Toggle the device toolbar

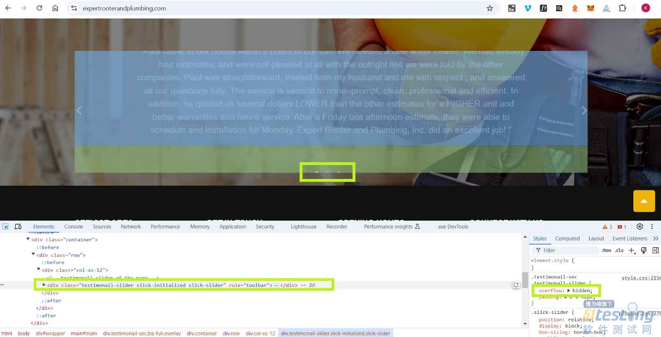(x=18, y=227)
